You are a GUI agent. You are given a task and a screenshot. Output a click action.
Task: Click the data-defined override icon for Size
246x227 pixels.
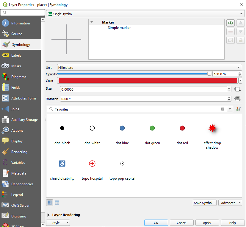click(237, 89)
